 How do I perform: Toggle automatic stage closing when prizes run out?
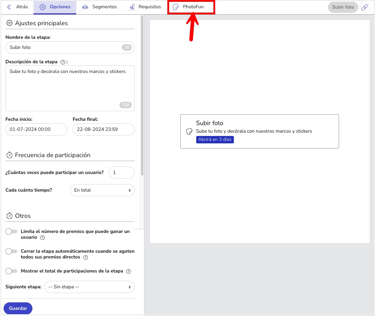[11, 252]
